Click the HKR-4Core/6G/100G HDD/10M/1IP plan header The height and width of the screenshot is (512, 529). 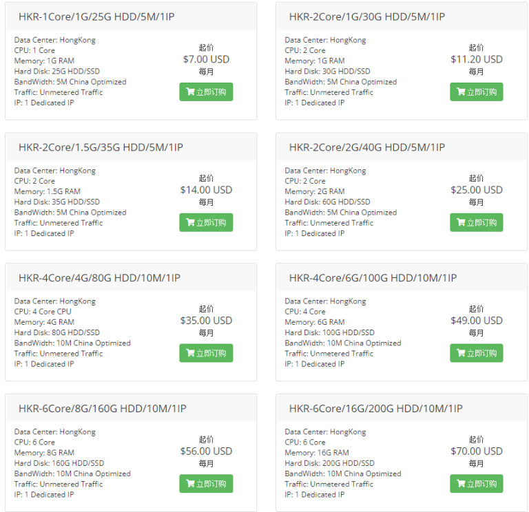[x=373, y=278]
